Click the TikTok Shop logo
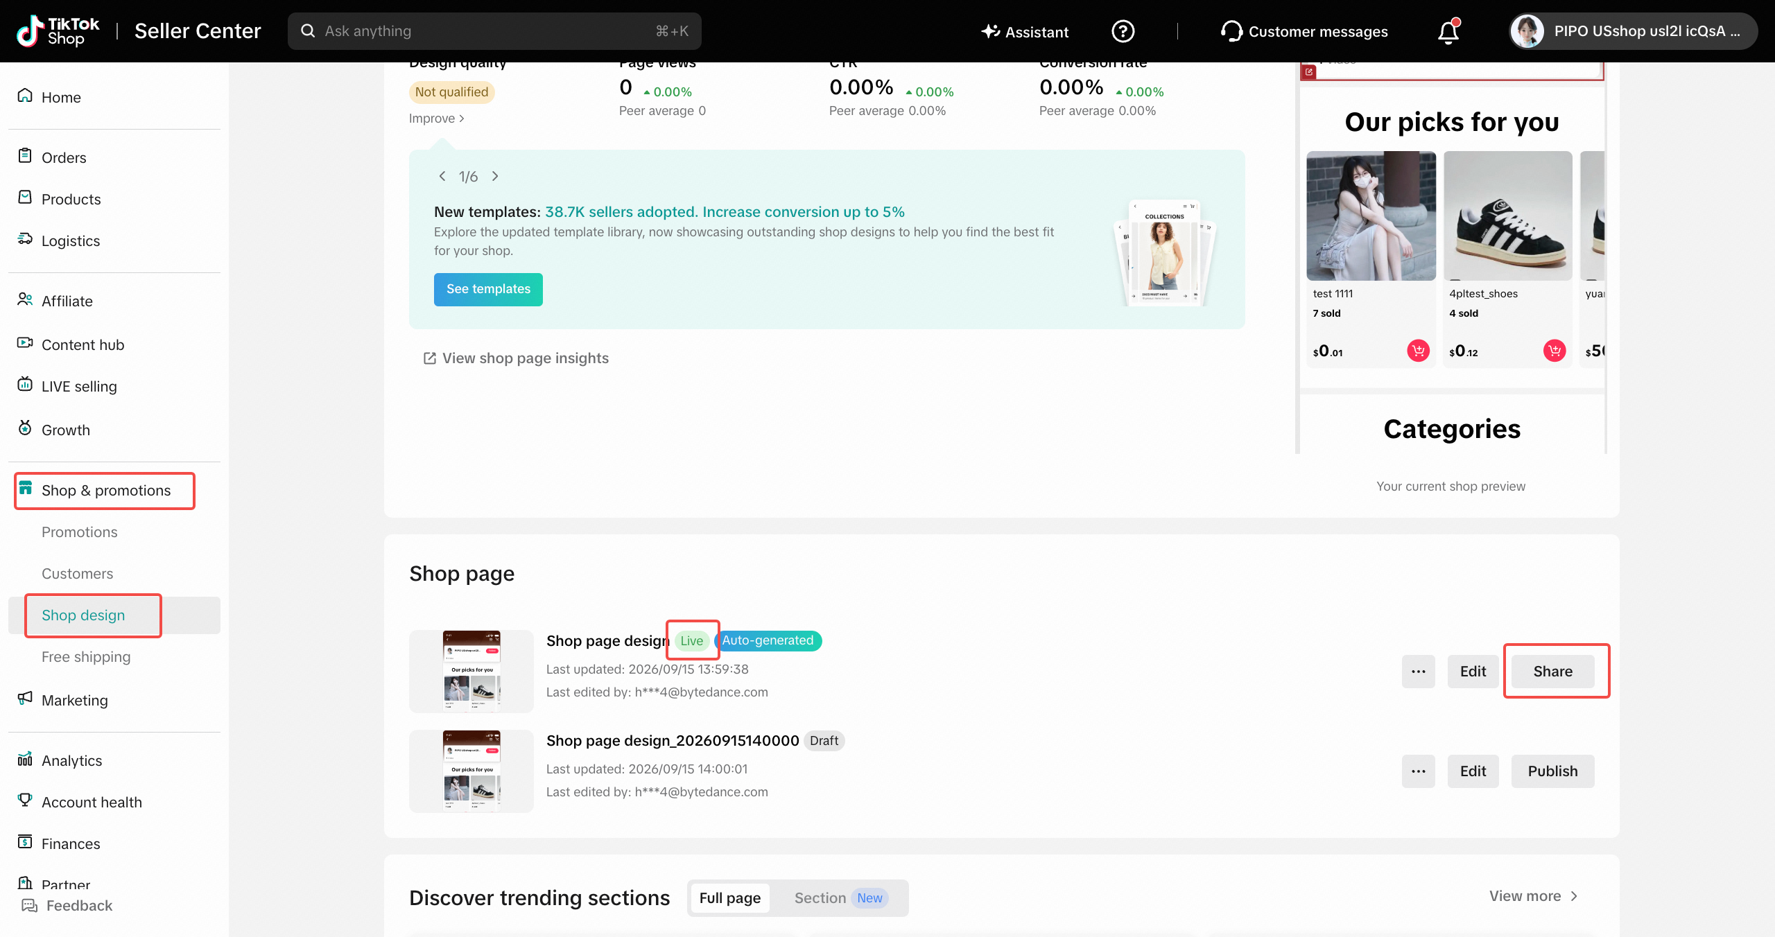This screenshot has height=937, width=1775. coord(58,31)
